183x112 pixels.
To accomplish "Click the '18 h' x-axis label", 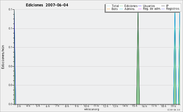I will click(x=163, y=106).
